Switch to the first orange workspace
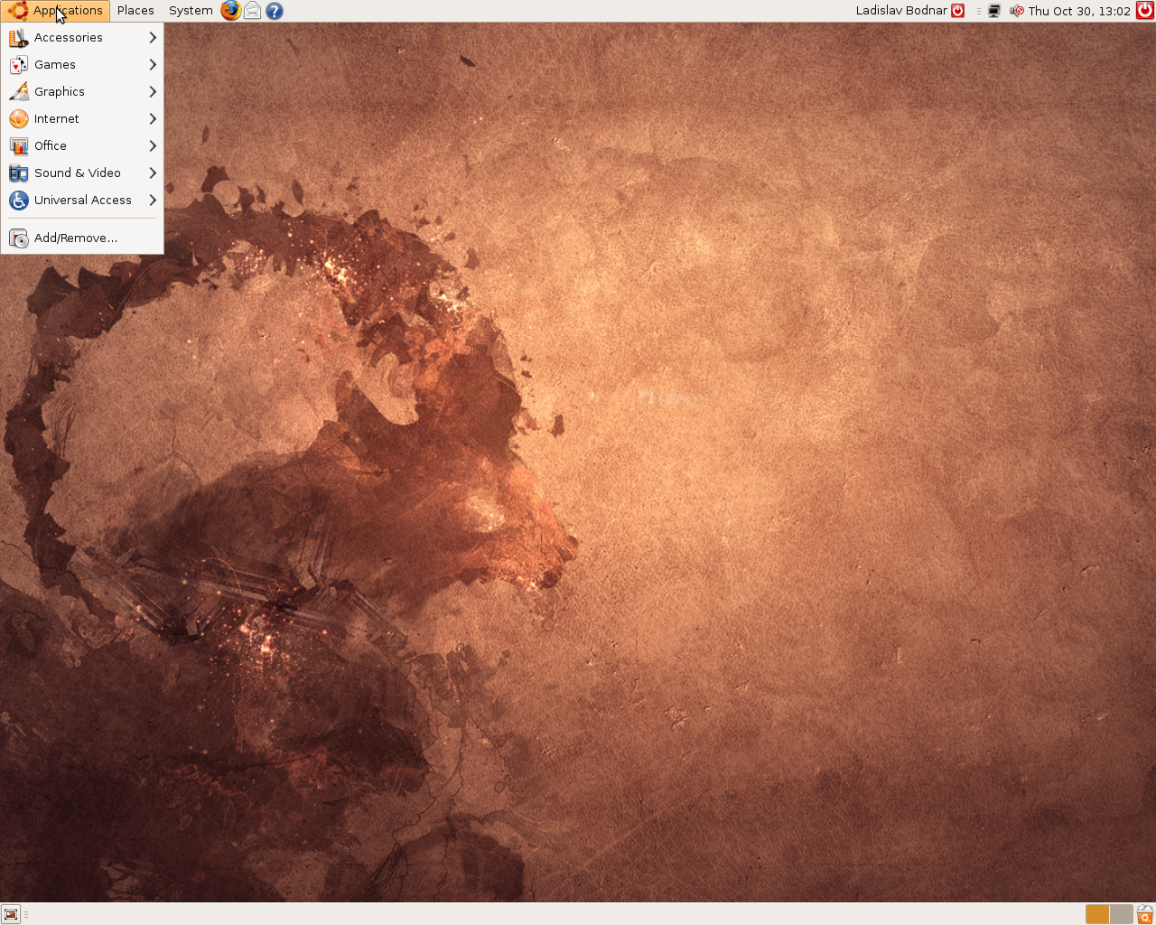This screenshot has height=925, width=1156. 1097,914
